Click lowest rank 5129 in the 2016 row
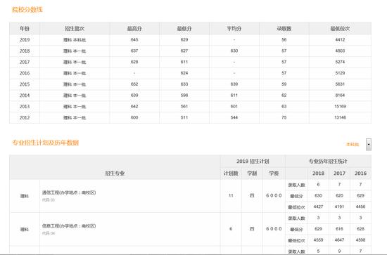The height and width of the screenshot is (255, 387). (x=340, y=73)
